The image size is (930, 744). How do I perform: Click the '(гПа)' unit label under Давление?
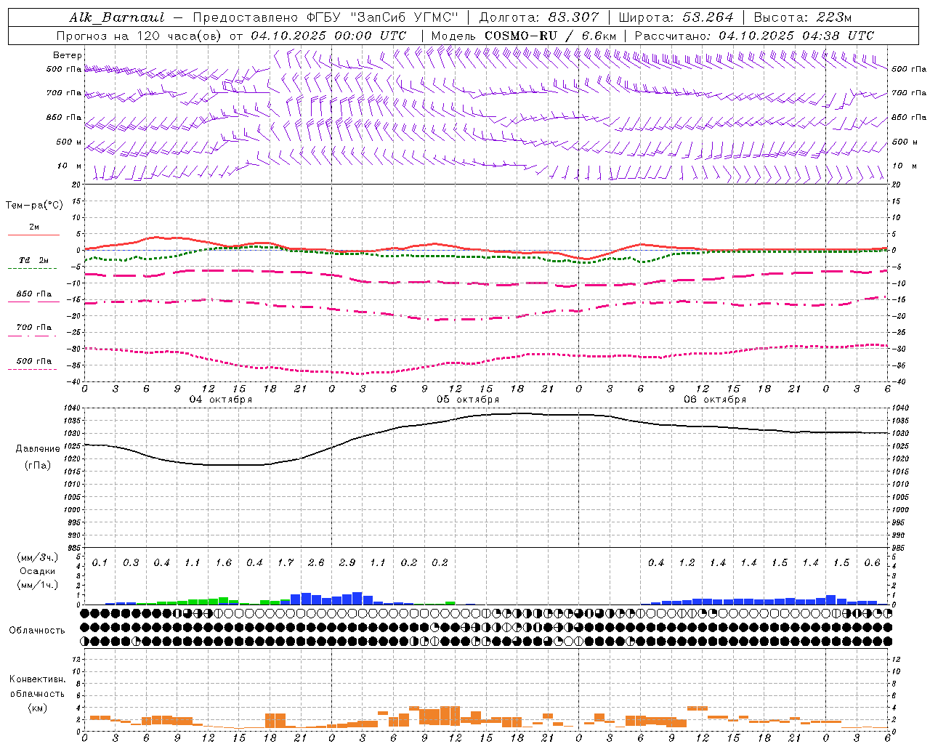click(38, 466)
